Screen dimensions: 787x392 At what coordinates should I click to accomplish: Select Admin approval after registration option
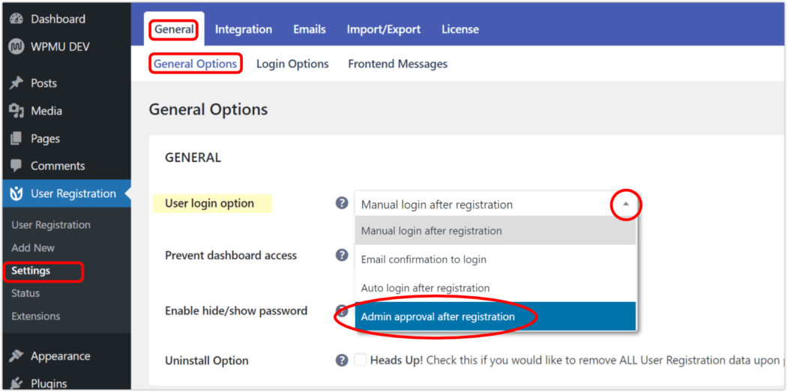(x=438, y=316)
